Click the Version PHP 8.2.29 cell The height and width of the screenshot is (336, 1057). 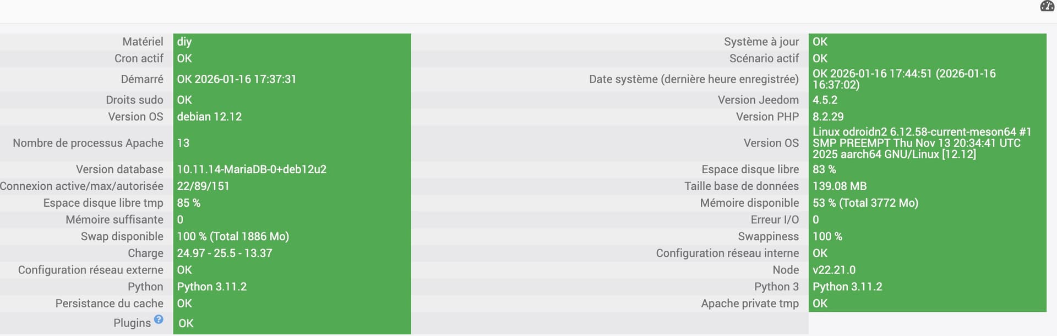[x=828, y=117]
